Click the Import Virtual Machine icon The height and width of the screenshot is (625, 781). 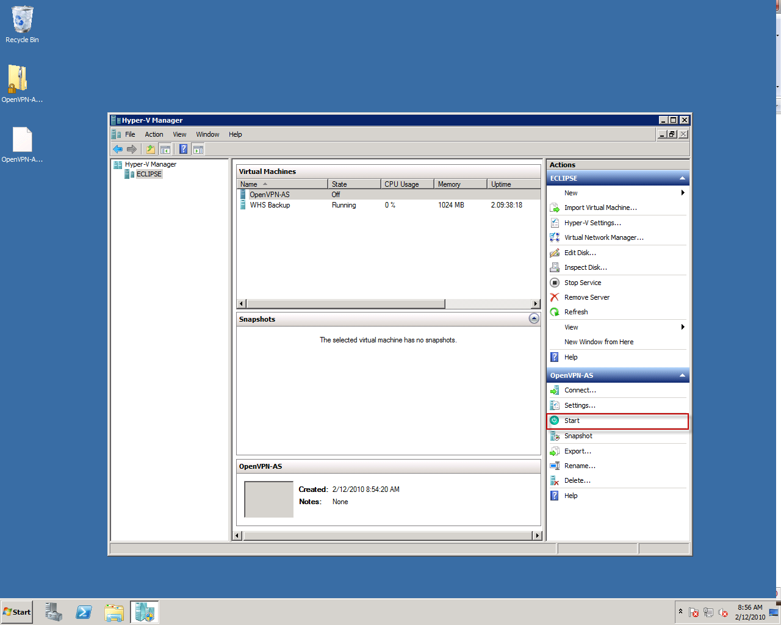pos(555,208)
